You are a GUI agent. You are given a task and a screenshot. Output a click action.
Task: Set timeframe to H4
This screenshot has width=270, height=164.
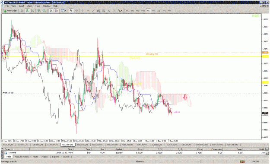[x=153, y=11]
